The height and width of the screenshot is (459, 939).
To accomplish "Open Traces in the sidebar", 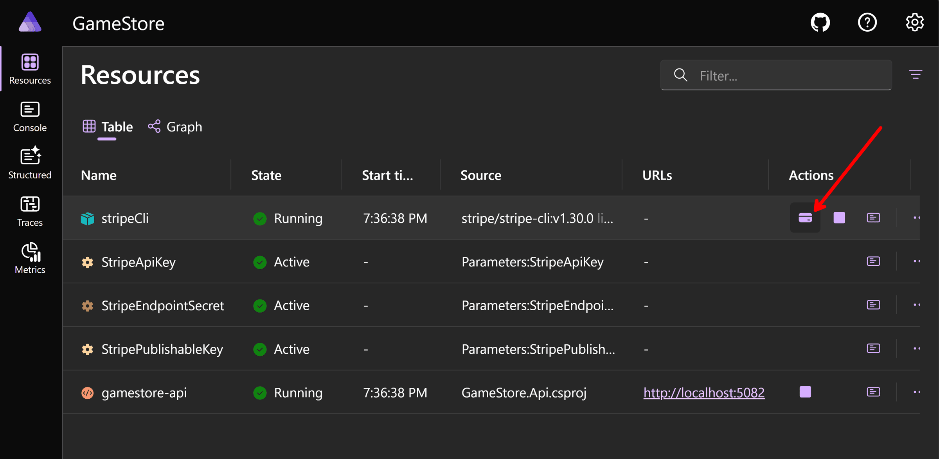I will [x=30, y=211].
